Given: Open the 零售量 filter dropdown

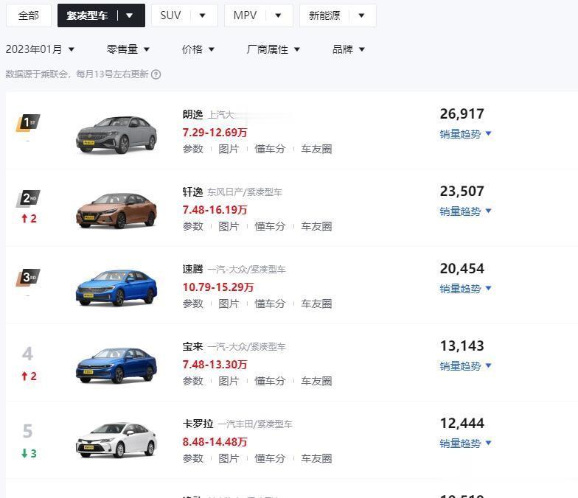Looking at the screenshot, I should (x=128, y=49).
